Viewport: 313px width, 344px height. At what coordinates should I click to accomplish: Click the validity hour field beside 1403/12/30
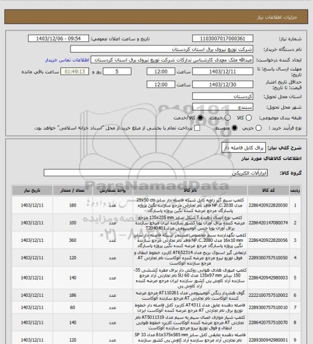161,84
